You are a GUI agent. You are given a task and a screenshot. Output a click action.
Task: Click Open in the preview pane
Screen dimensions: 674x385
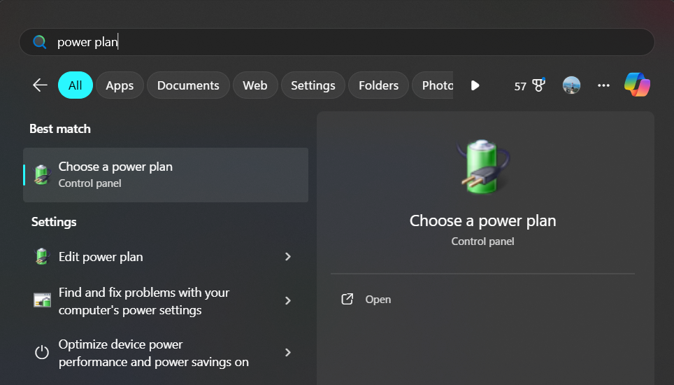point(378,300)
